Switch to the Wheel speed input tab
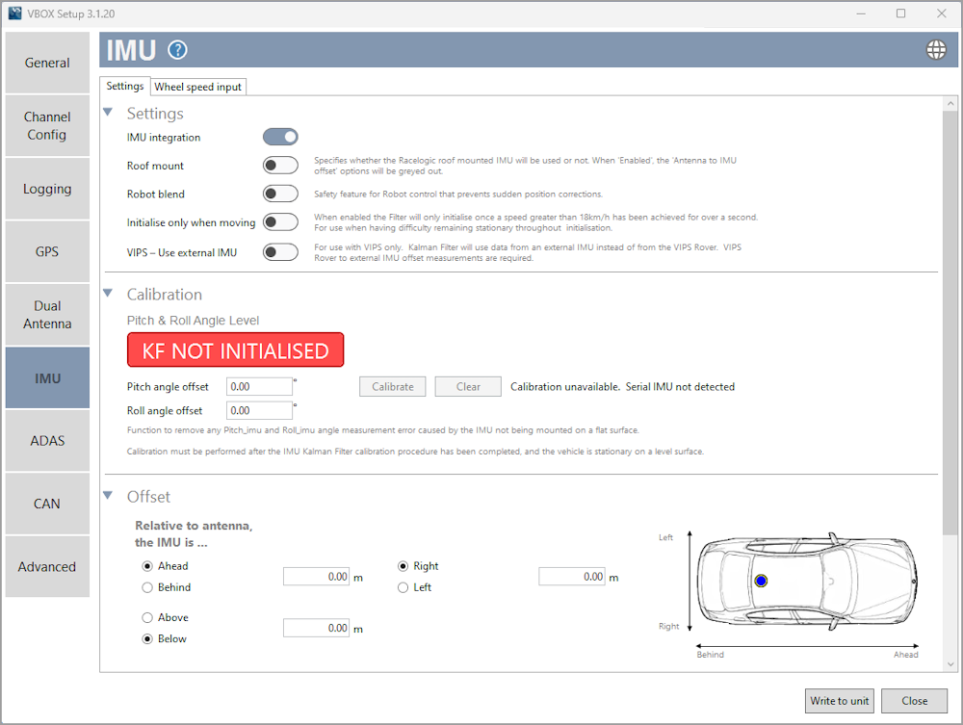Viewport: 963px width, 725px height. coord(197,86)
